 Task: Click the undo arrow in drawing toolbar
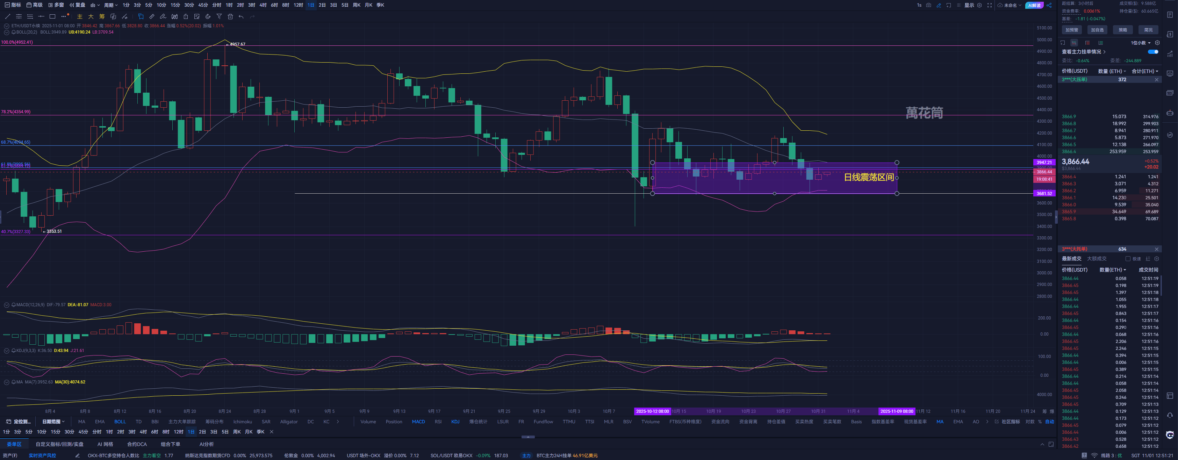point(242,16)
